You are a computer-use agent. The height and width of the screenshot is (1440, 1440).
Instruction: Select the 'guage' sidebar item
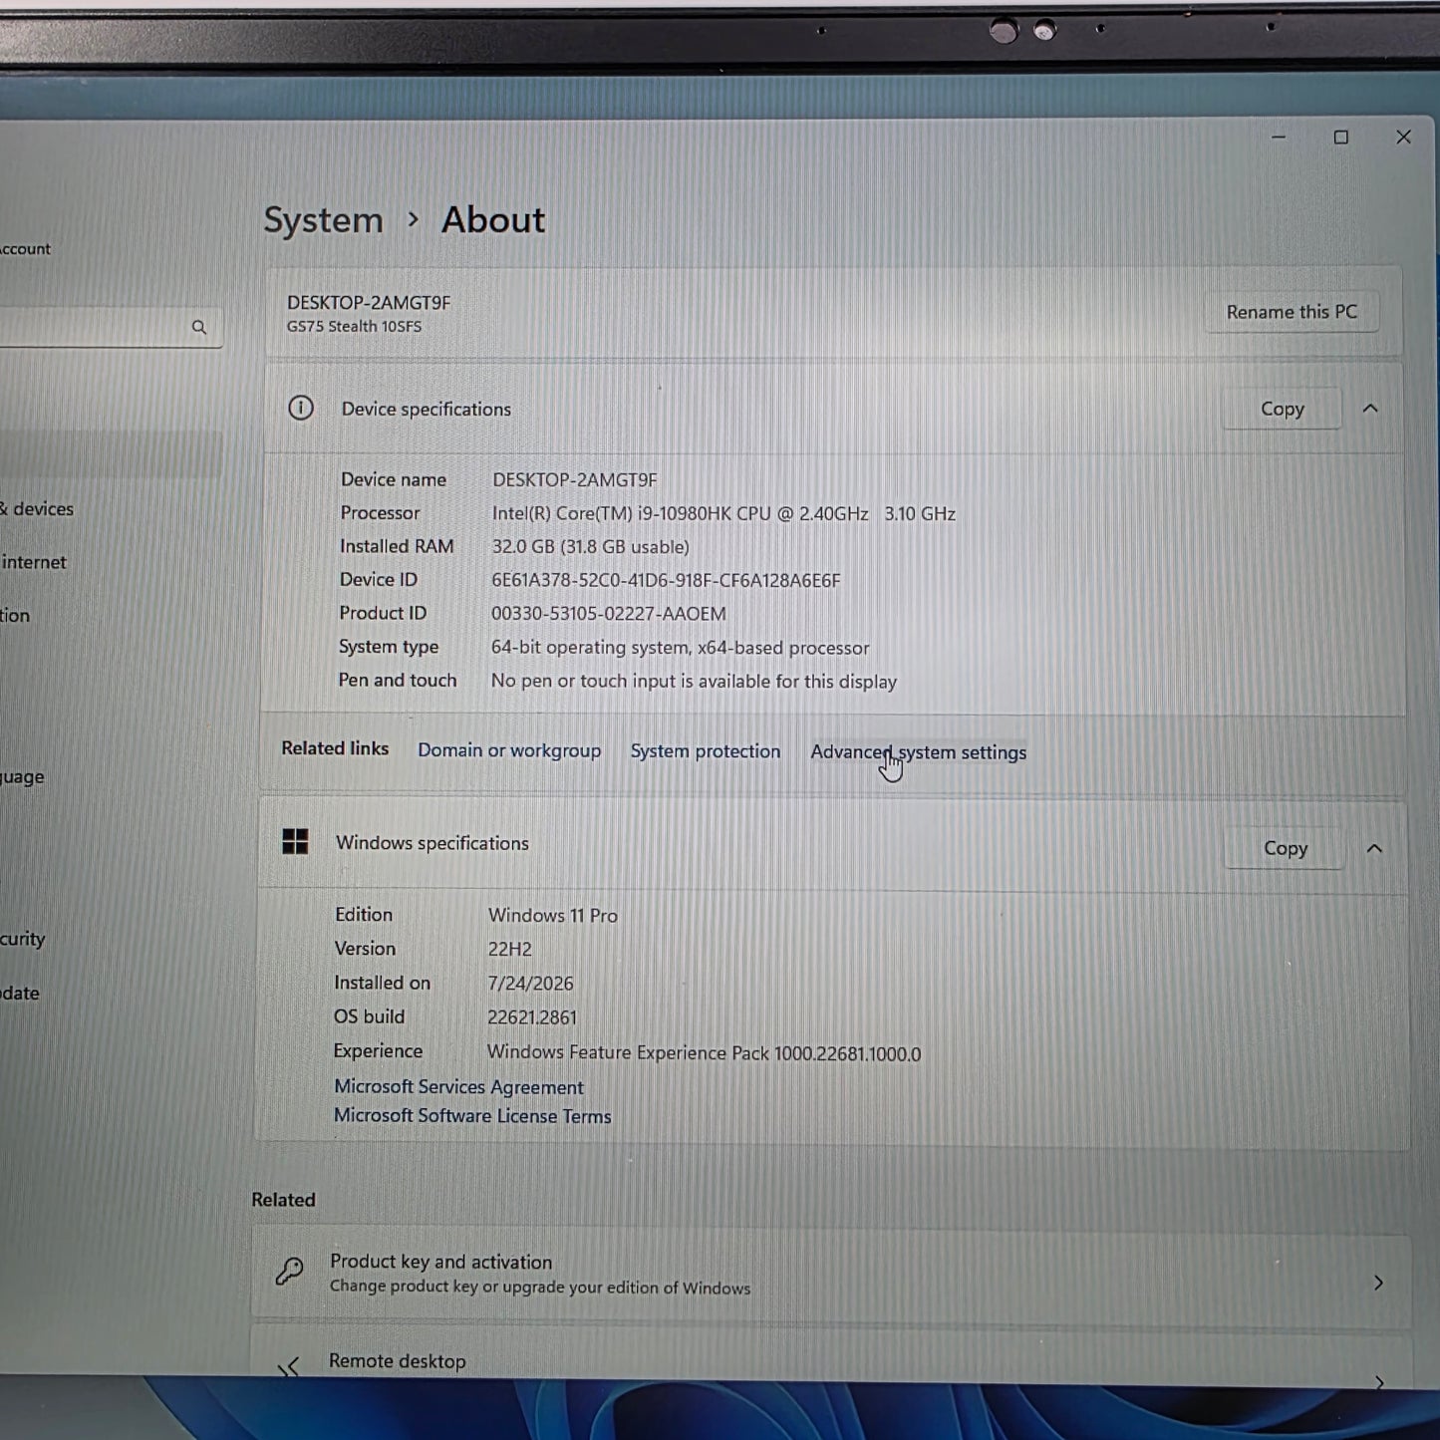(x=22, y=777)
